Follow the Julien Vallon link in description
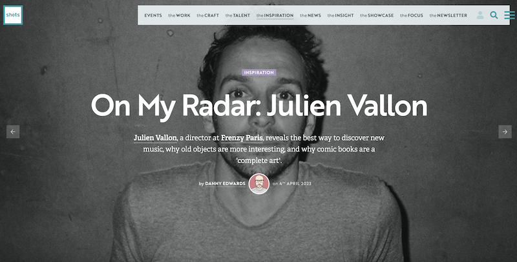The height and width of the screenshot is (262, 517). 155,137
